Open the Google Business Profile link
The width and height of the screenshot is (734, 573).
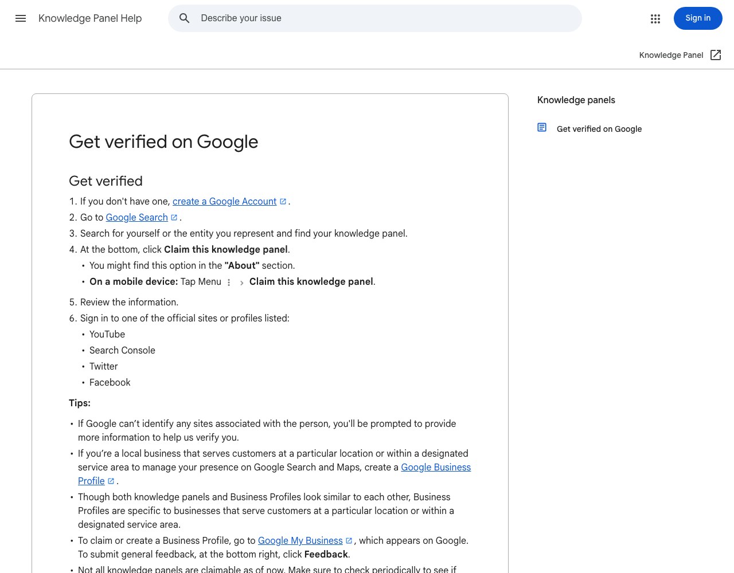(x=436, y=468)
